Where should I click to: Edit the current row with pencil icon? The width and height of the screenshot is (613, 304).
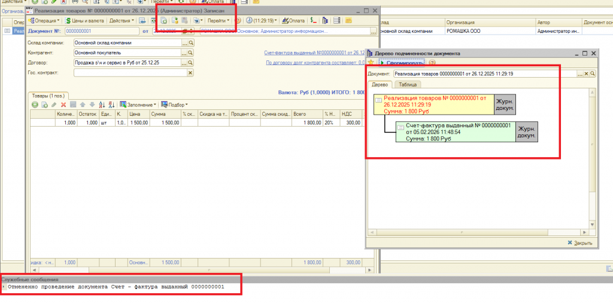click(x=54, y=105)
